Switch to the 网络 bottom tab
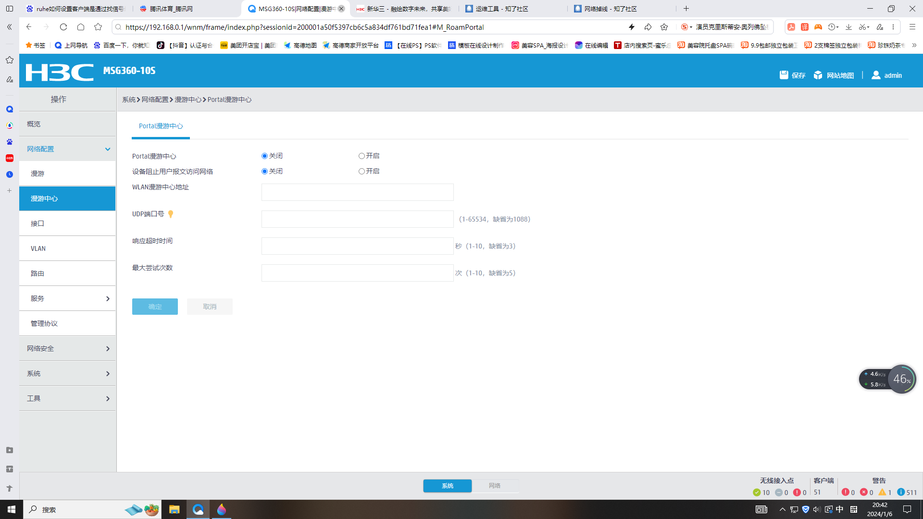Image resolution: width=923 pixels, height=519 pixels. pos(495,486)
